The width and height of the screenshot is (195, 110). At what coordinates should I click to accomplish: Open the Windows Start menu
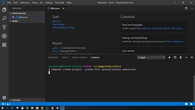2,108
